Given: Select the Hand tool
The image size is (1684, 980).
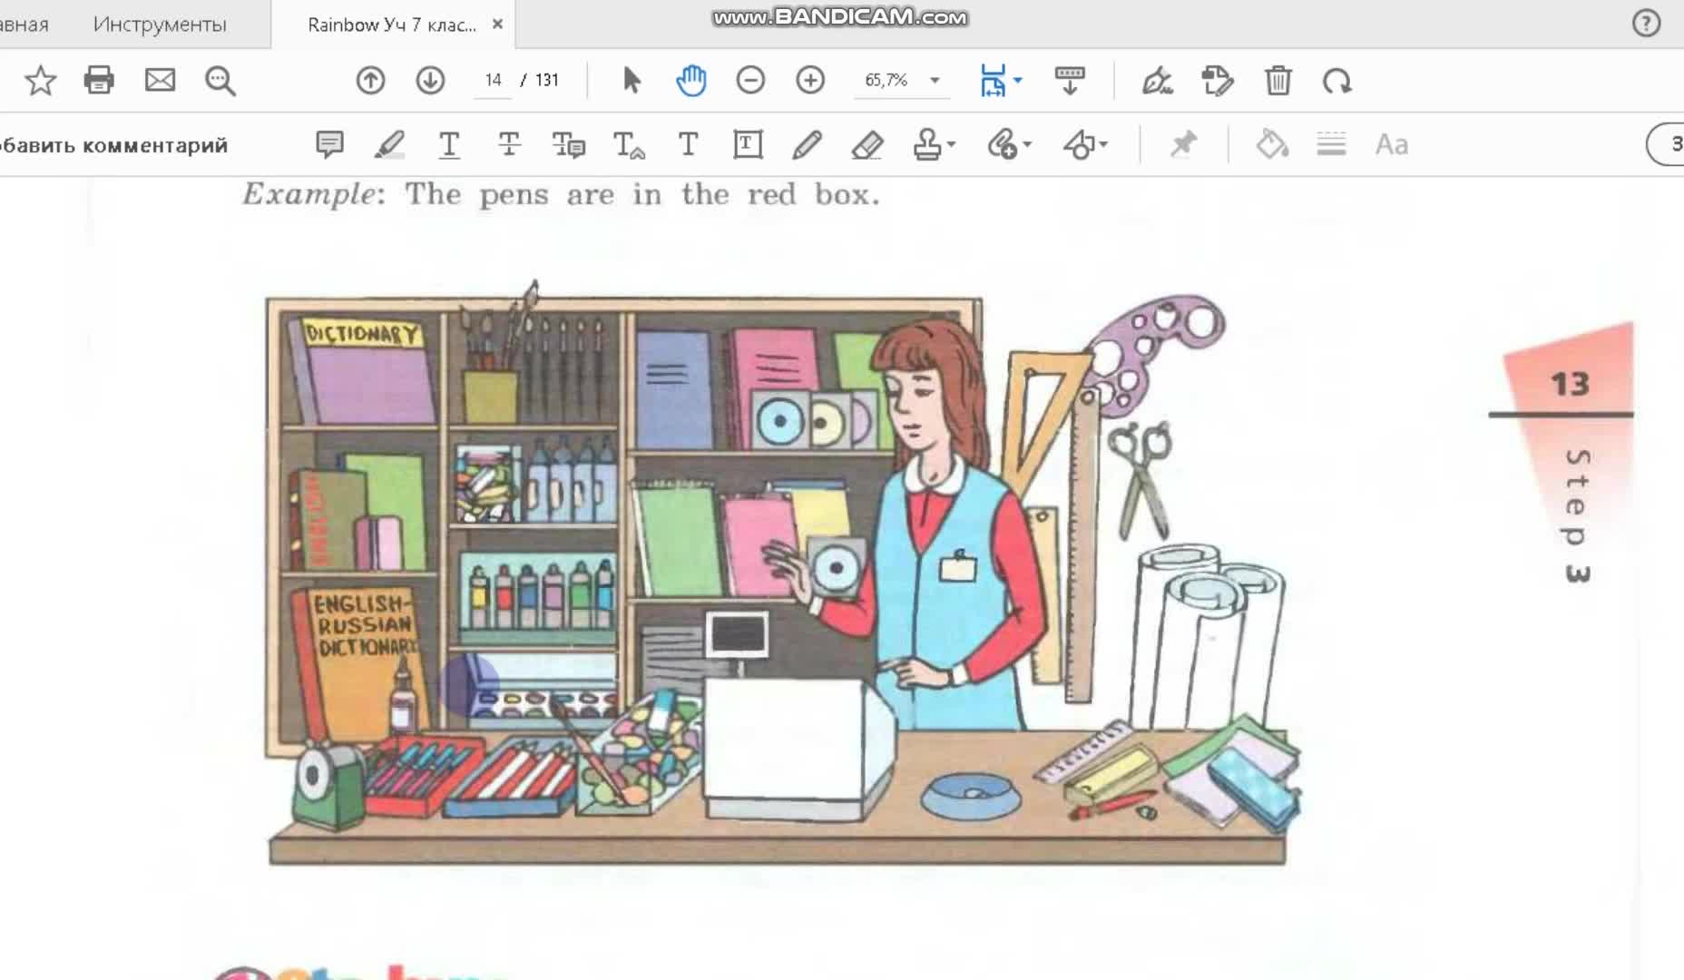Looking at the screenshot, I should point(690,80).
